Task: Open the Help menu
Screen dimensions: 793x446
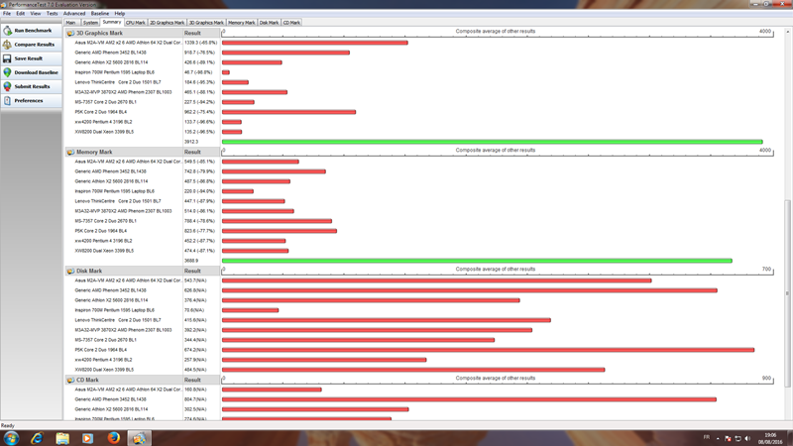Action: coord(119,14)
